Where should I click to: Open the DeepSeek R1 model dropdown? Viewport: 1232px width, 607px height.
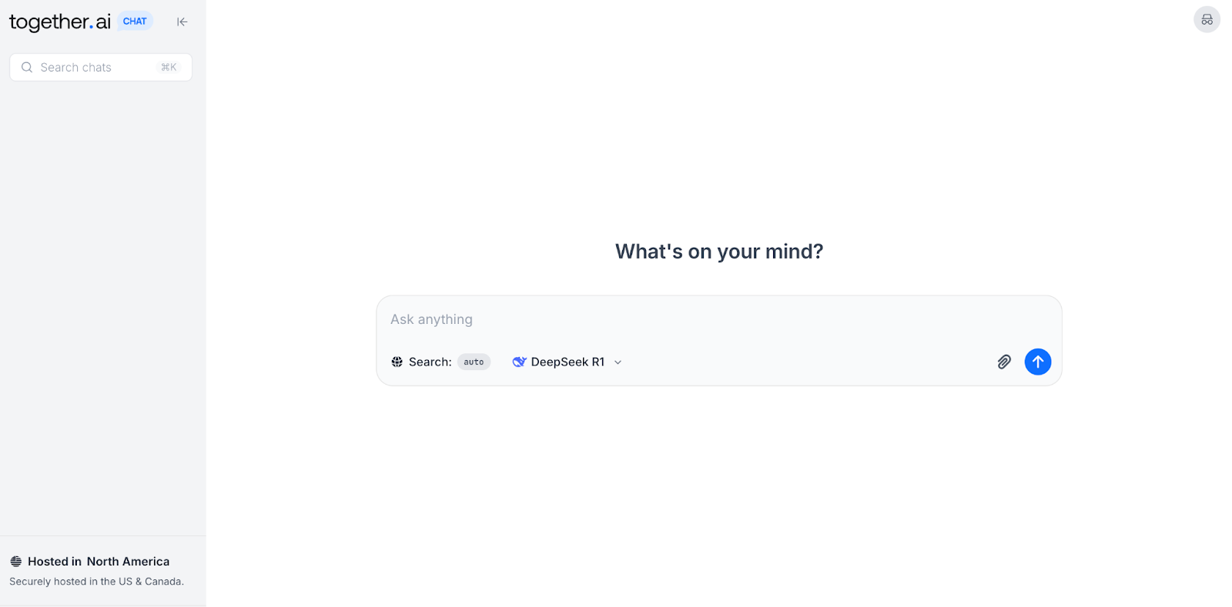567,362
